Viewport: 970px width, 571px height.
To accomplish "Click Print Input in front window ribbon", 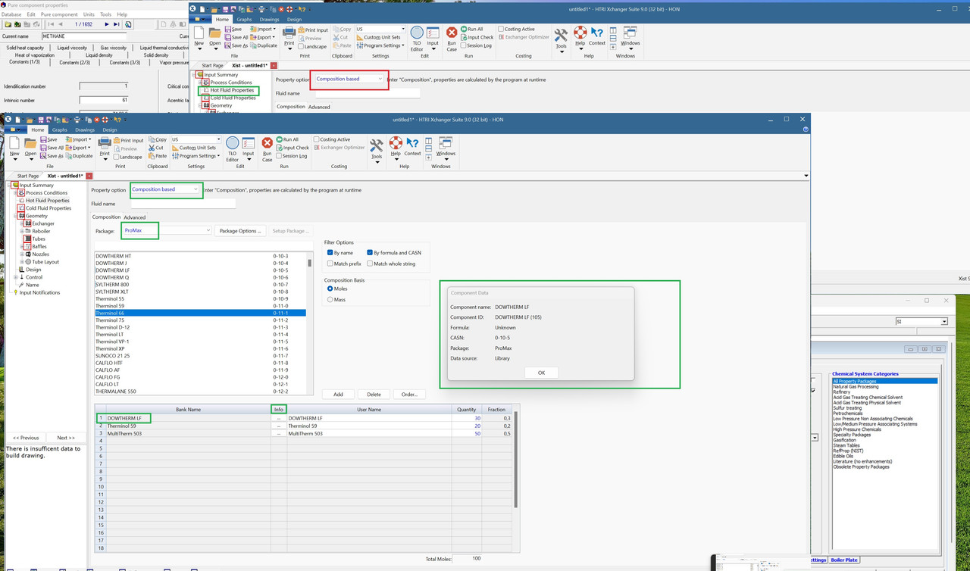I will (129, 140).
